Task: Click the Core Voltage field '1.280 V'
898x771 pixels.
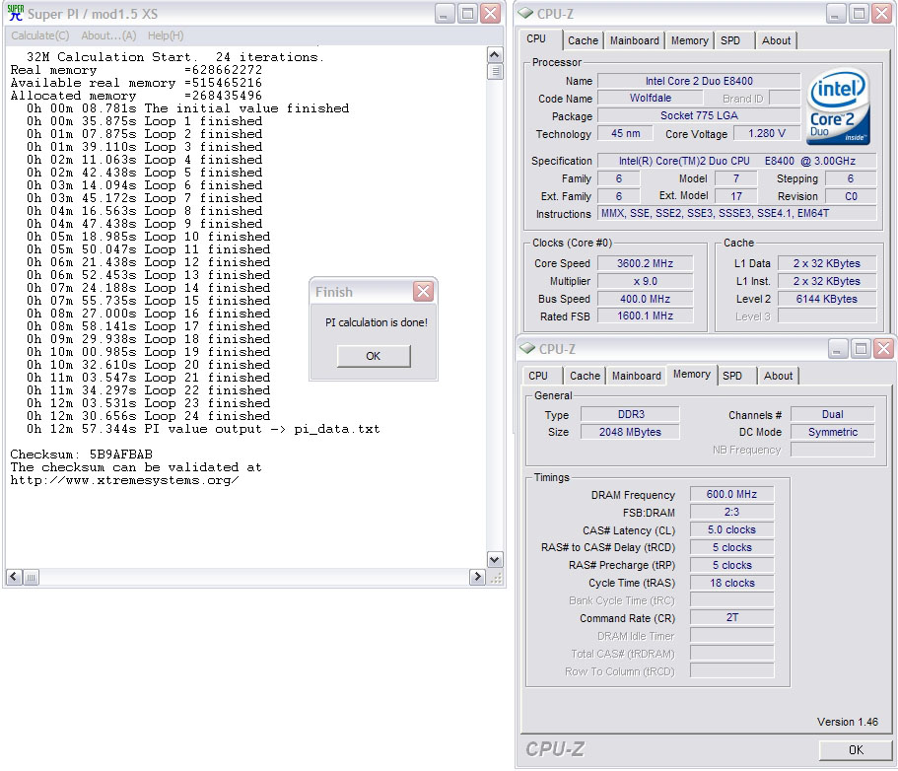Action: (x=766, y=133)
